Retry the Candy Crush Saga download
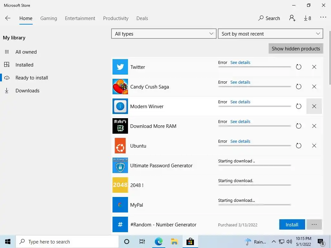This screenshot has height=248, width=331. click(x=298, y=87)
